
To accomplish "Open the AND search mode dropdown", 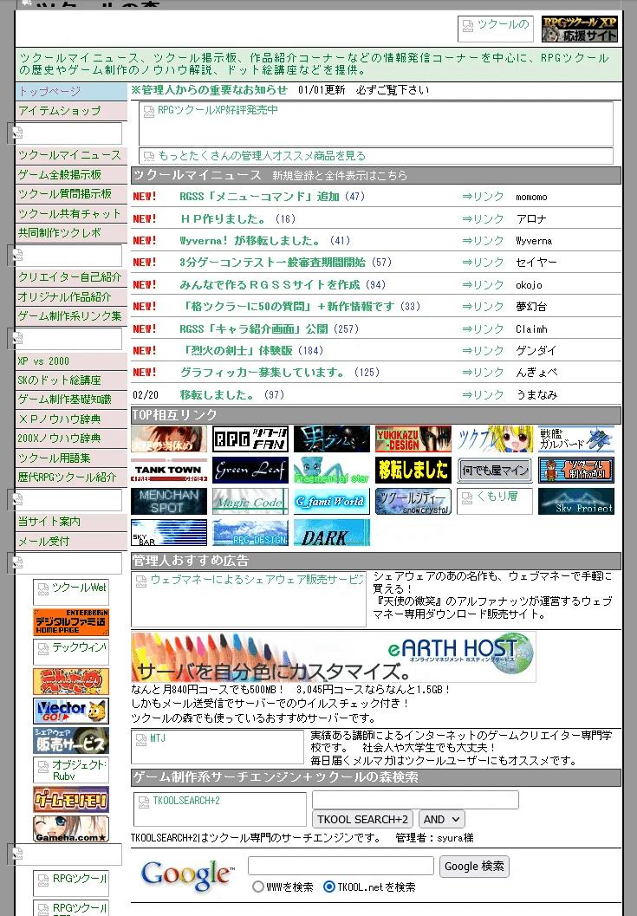I will [441, 819].
